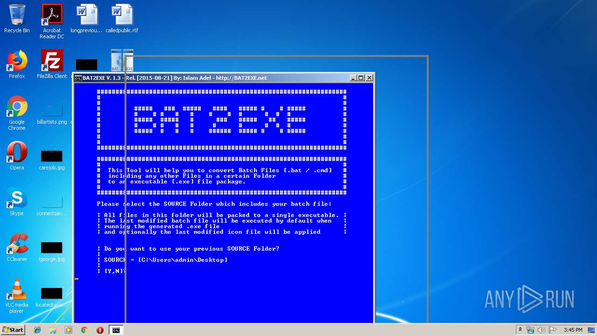The image size is (597, 336).
Task: Launch VLC media player shortcut
Action: point(17,296)
